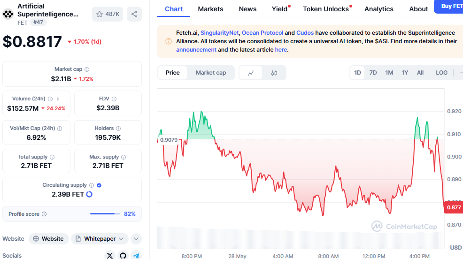Open the News tab

coord(247,9)
